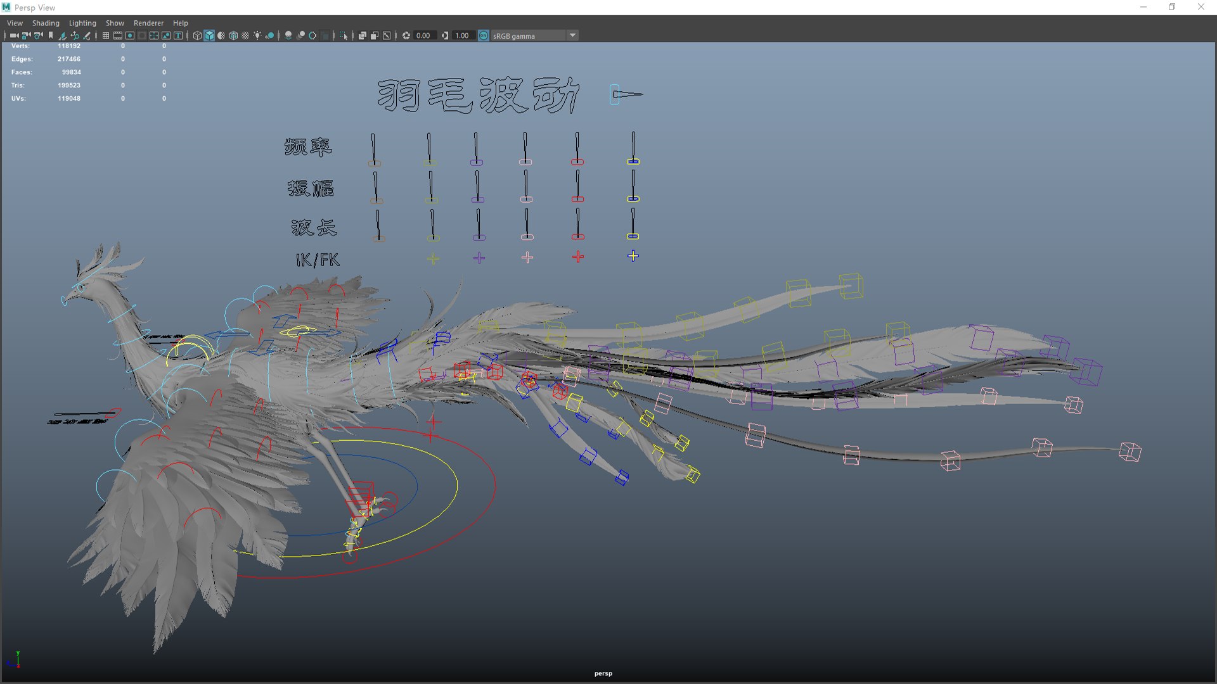Select the red IK/FK plus control

578,257
